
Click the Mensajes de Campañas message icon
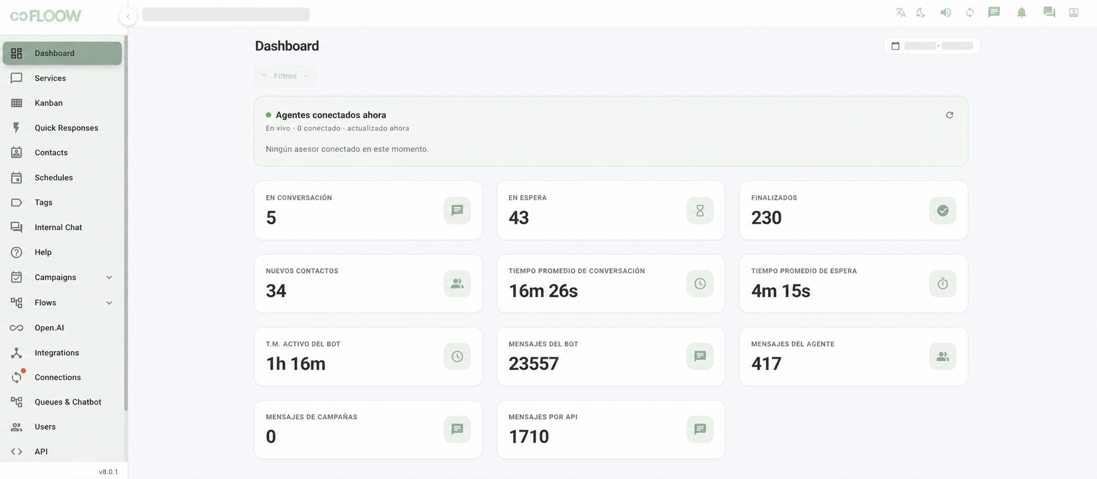click(x=457, y=429)
